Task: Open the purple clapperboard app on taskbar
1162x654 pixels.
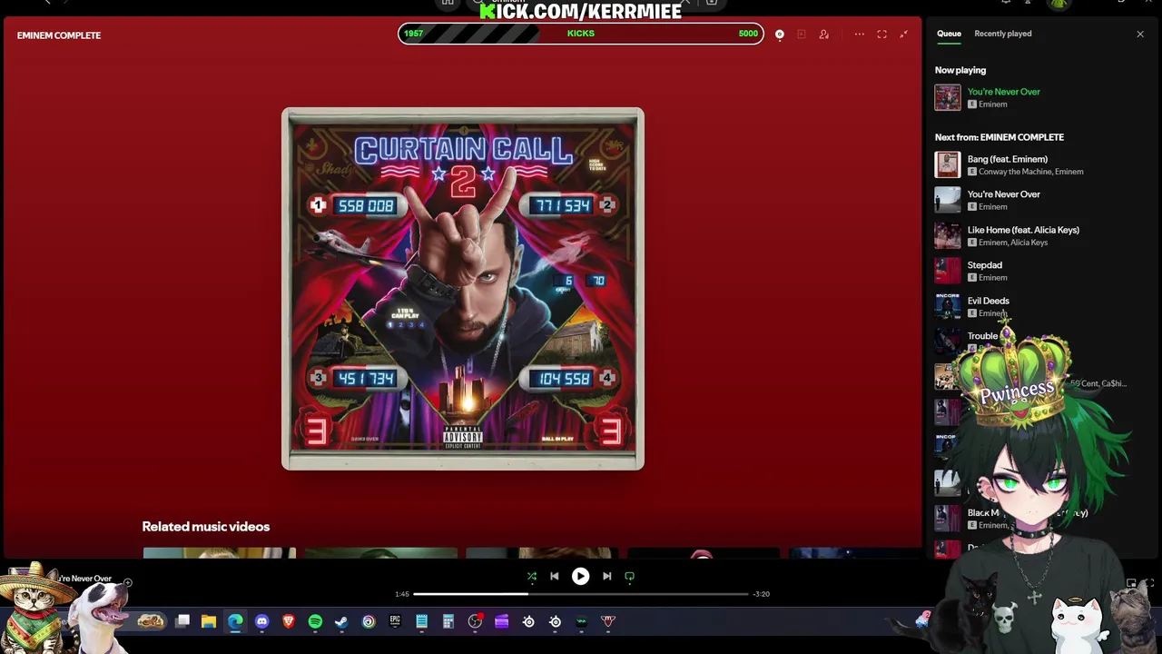Action: [x=501, y=621]
